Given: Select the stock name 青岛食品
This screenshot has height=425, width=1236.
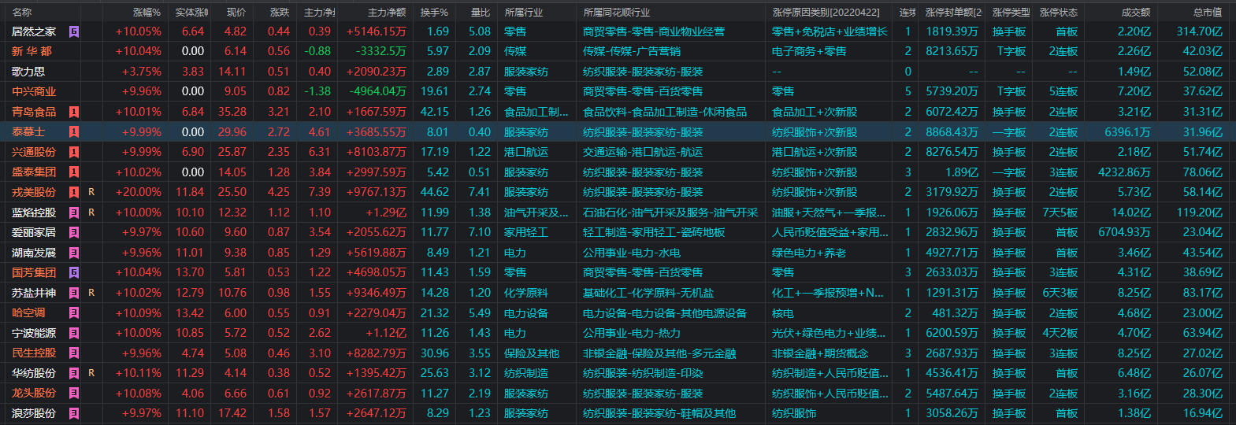Looking at the screenshot, I should (x=34, y=112).
